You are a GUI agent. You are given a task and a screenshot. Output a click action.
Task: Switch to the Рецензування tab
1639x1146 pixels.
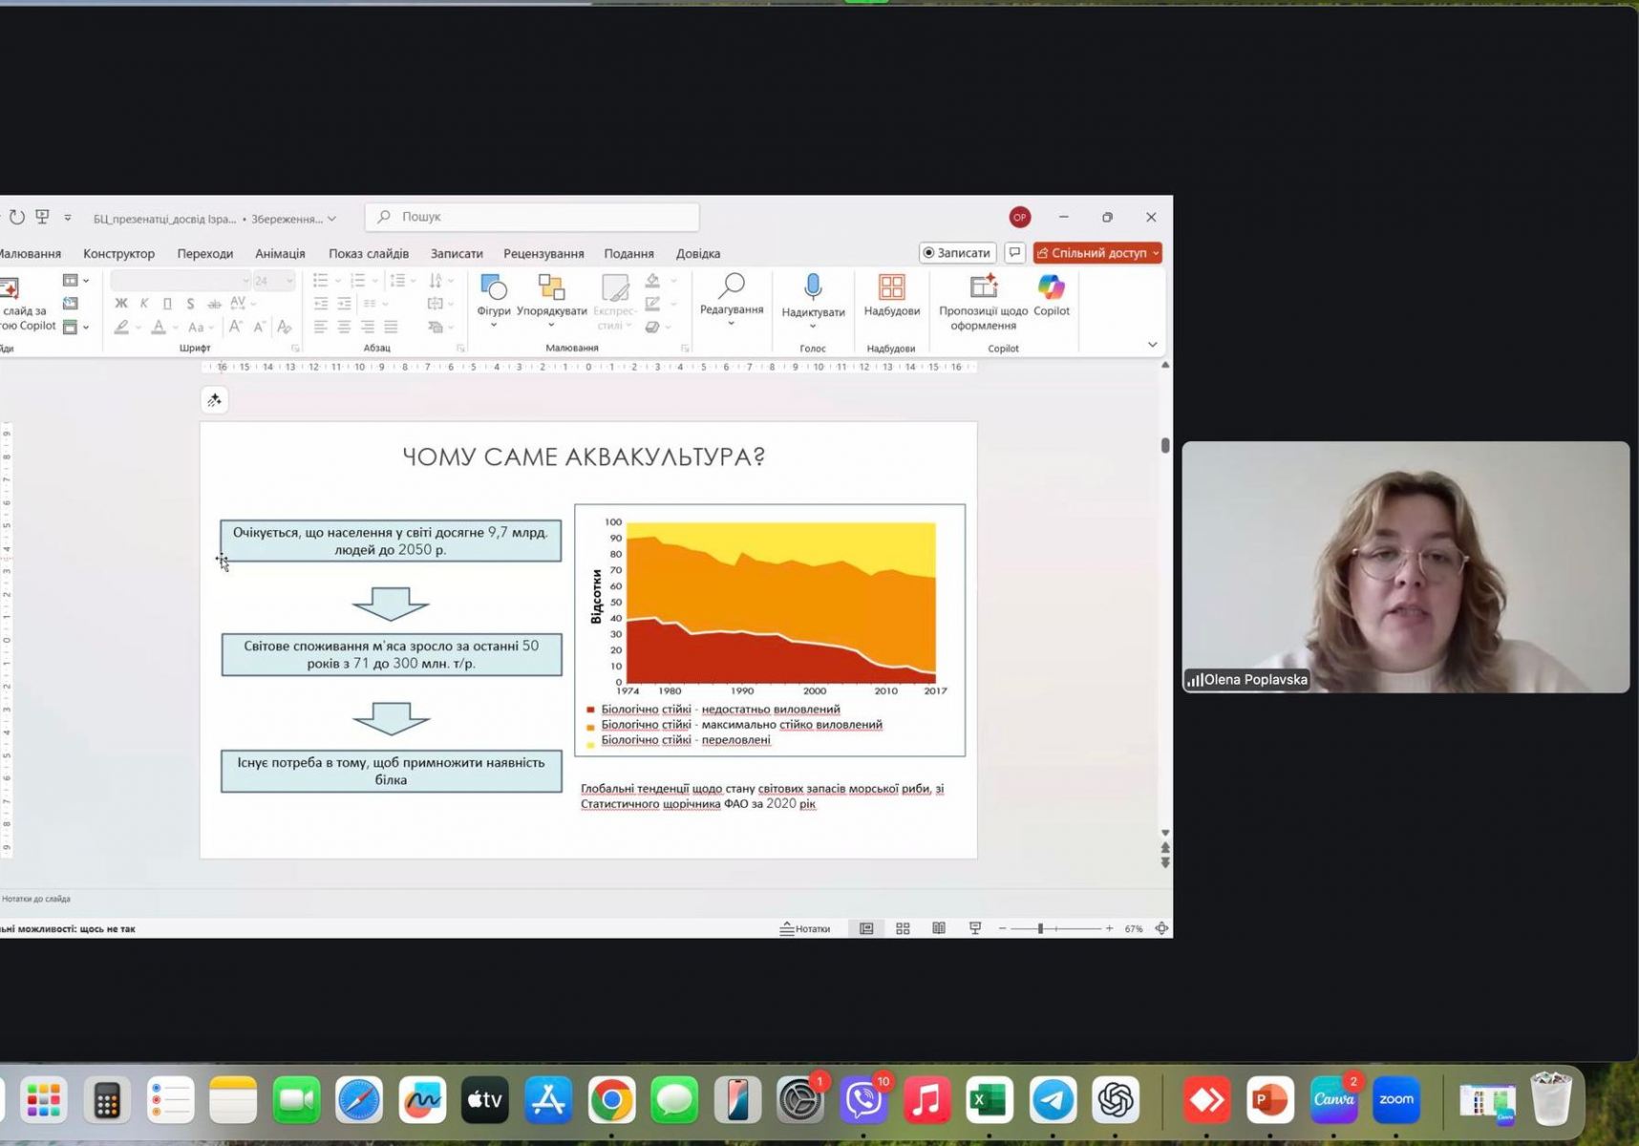click(543, 254)
